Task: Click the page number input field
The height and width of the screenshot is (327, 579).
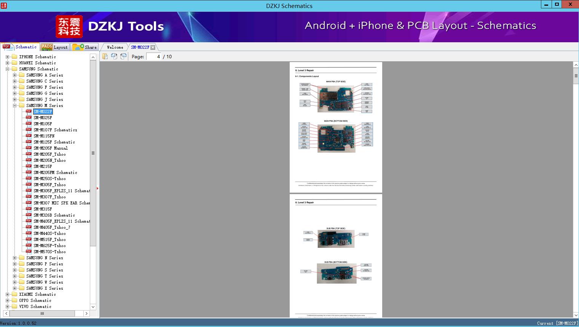Action: (154, 56)
